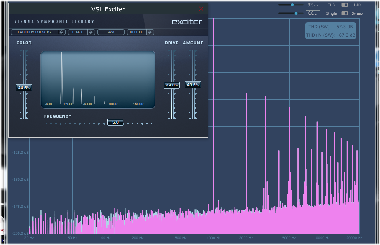Click the Drive slider handle at 49.0%
Image resolution: width=380 pixels, height=245 pixels.
tap(172, 85)
